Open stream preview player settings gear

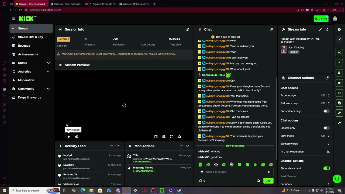point(180,137)
